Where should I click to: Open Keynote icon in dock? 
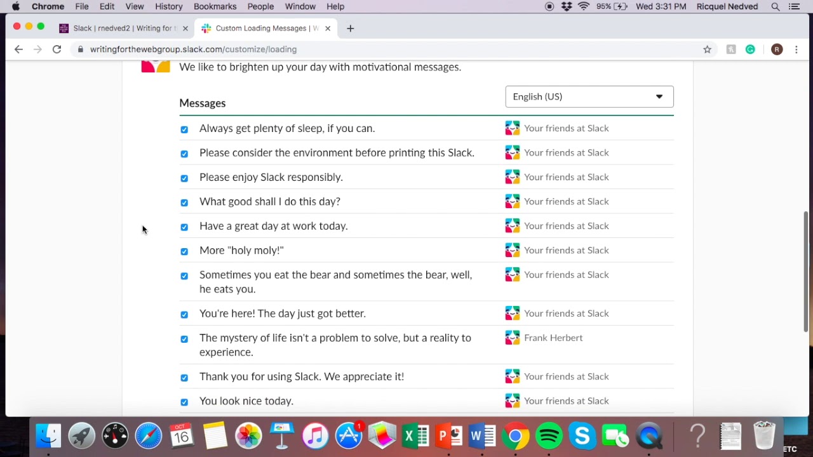(282, 436)
